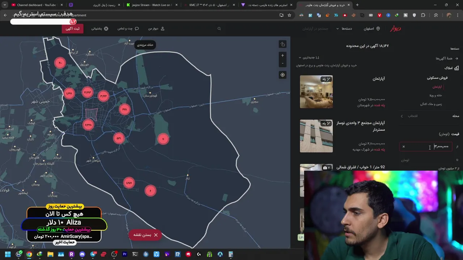Image resolution: width=463 pixels, height=260 pixels.
Task: Select the 3,222 listings cluster
Action: pos(103,96)
